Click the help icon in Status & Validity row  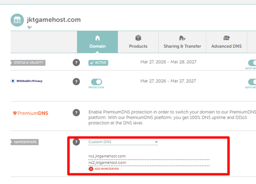point(76,62)
